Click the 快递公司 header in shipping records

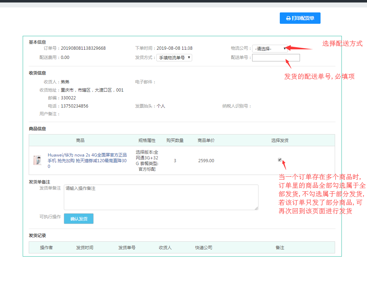coord(204,248)
